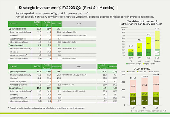
Task: Click the "FY2023 Forecast" column header in lower table
Action: [47, 66]
